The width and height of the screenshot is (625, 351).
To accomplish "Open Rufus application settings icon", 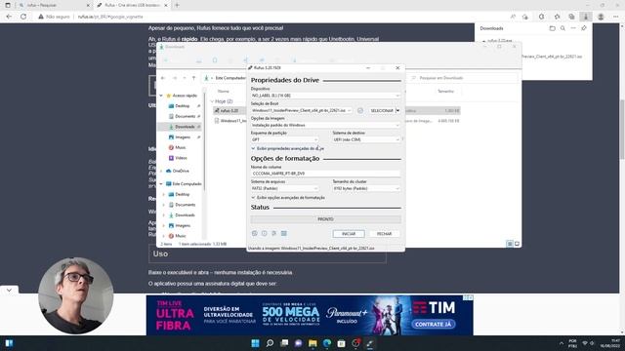I will [x=273, y=234].
